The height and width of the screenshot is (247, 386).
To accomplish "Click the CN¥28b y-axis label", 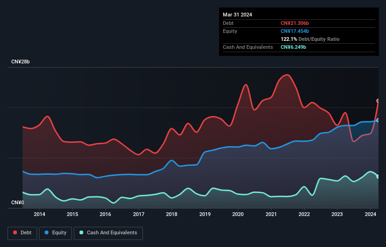I will 20,62.
